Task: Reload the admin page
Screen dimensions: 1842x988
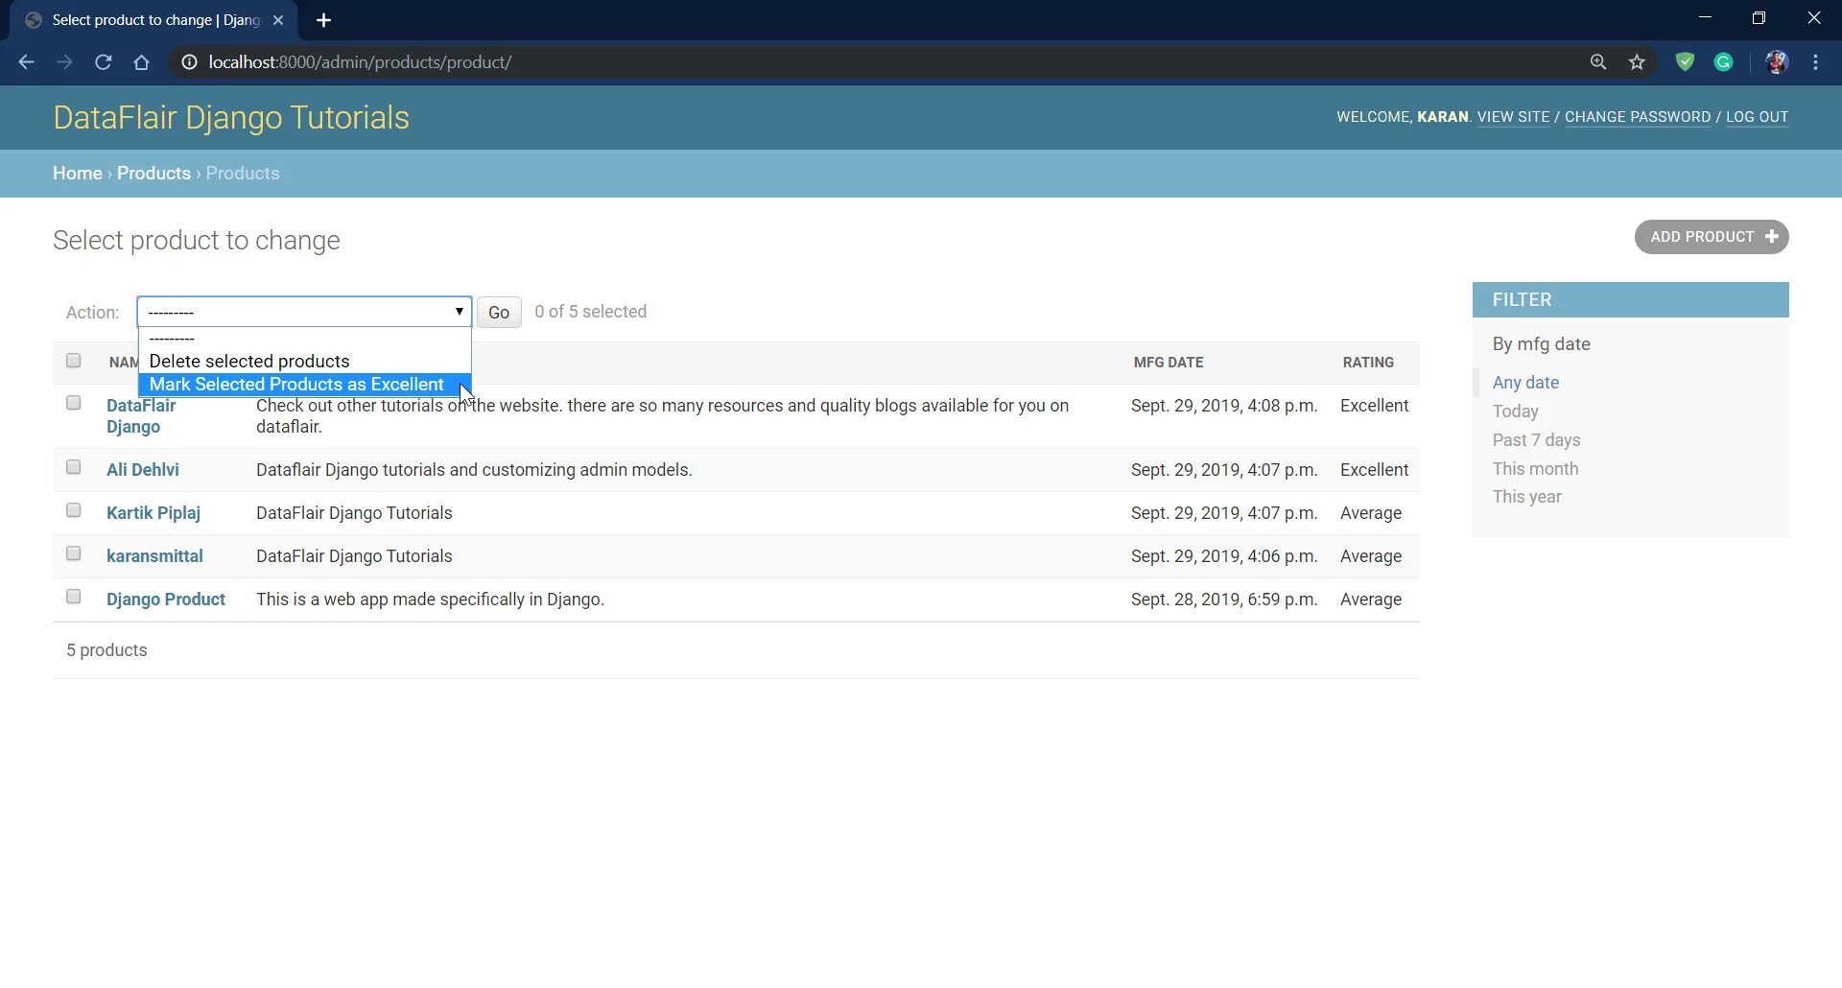Action: click(x=104, y=62)
